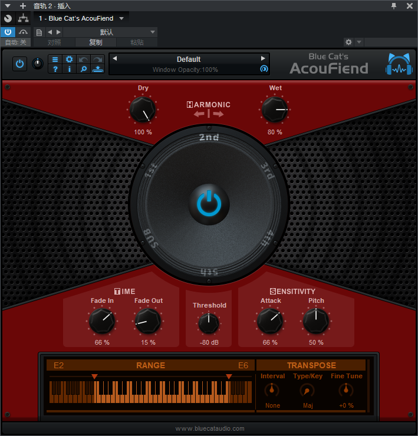Click the Type/Key transpose knob
The width and height of the screenshot is (418, 436).
click(307, 390)
